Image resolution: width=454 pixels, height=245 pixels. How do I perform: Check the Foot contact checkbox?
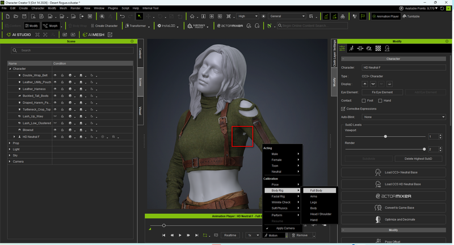(364, 100)
